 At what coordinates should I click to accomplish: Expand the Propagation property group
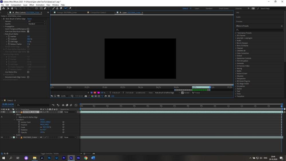(x=4, y=26)
